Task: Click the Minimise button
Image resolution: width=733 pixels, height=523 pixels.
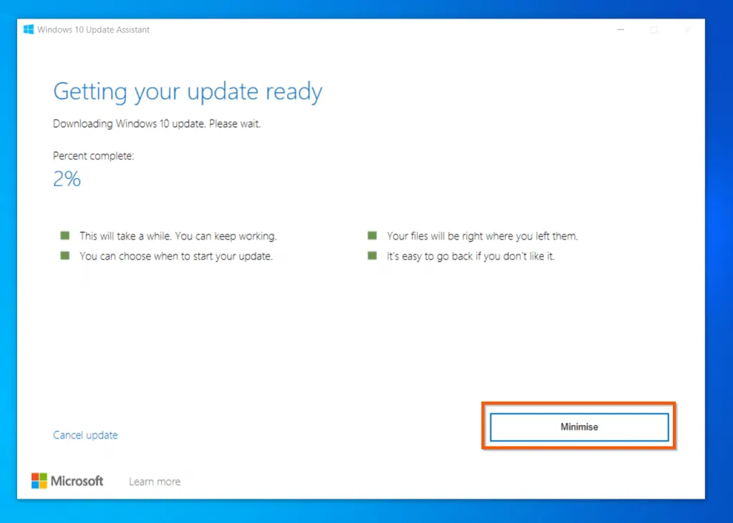Action: pyautogui.click(x=579, y=426)
